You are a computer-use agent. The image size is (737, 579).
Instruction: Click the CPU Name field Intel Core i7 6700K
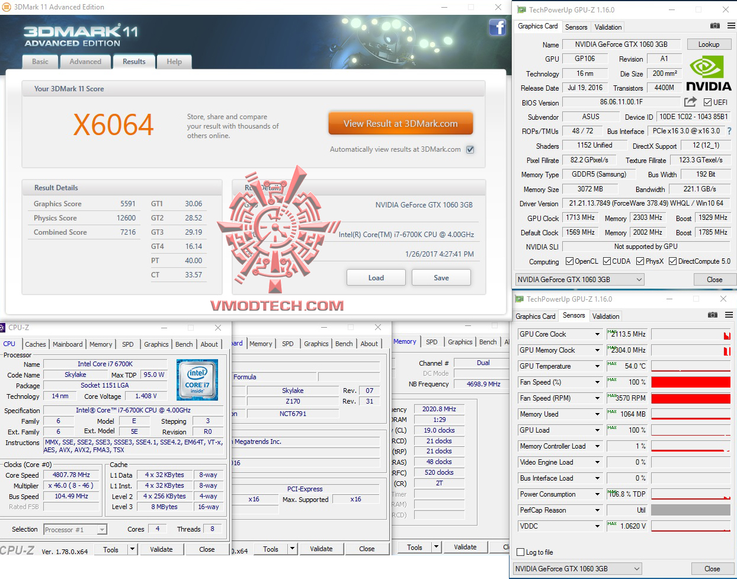pyautogui.click(x=105, y=364)
